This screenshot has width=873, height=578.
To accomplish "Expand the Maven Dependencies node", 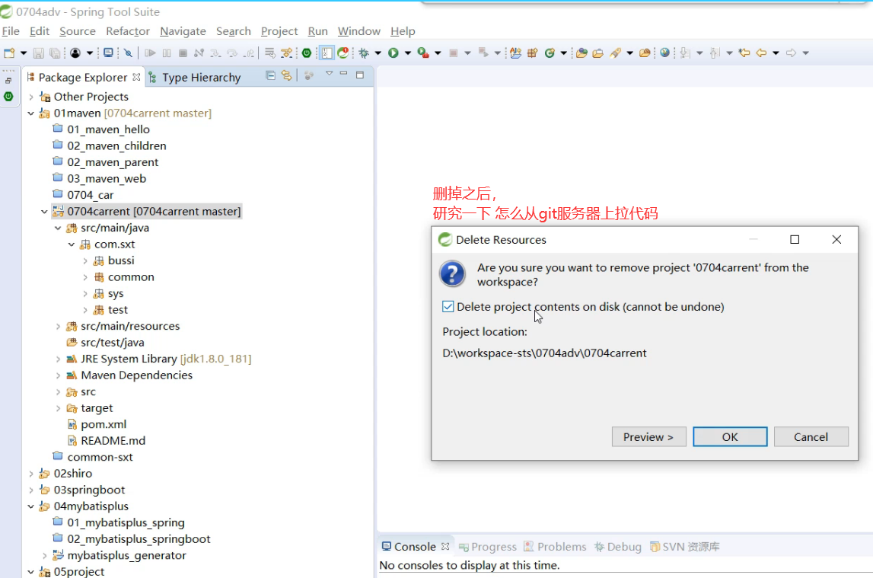I will (58, 375).
